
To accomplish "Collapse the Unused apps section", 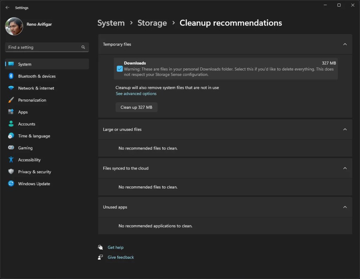I will [345, 207].
